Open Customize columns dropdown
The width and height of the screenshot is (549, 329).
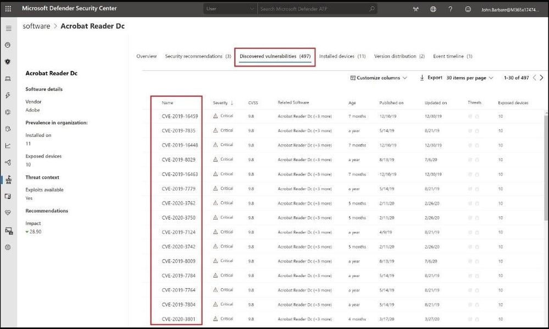click(x=379, y=78)
